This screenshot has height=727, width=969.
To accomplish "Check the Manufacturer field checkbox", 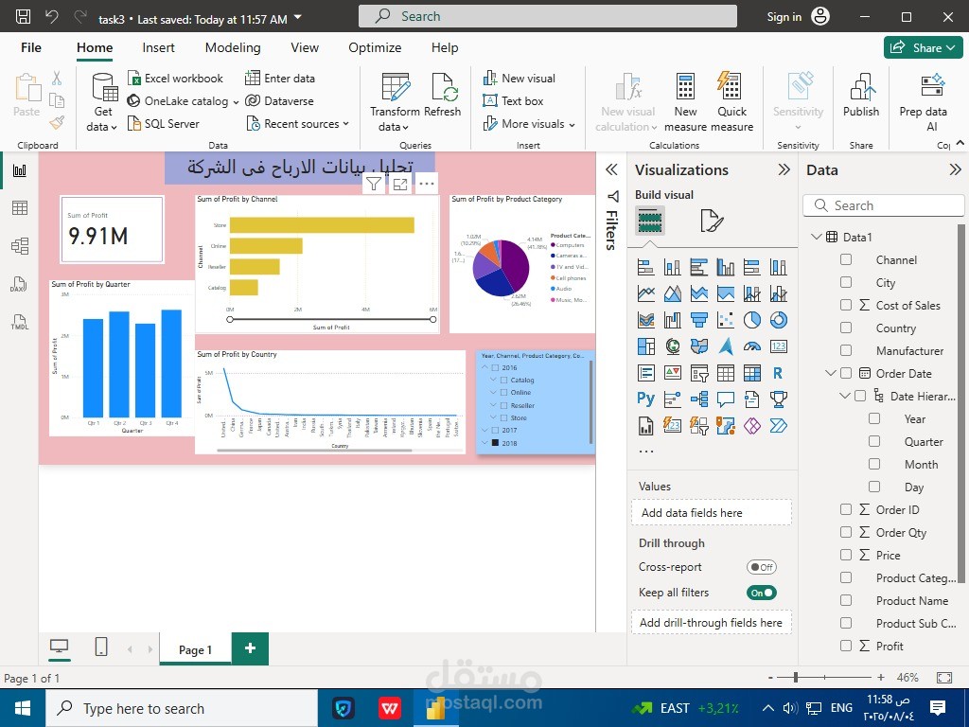I will (846, 350).
